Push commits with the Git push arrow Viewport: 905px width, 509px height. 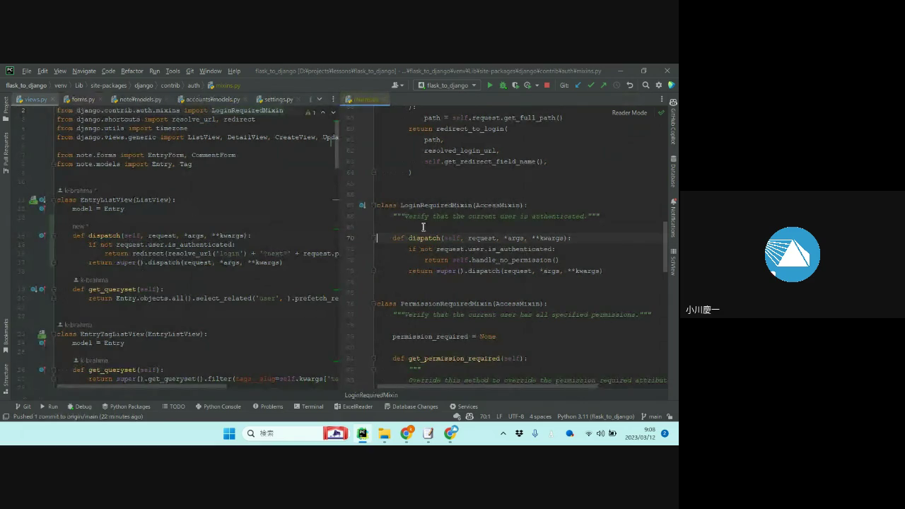click(x=603, y=86)
